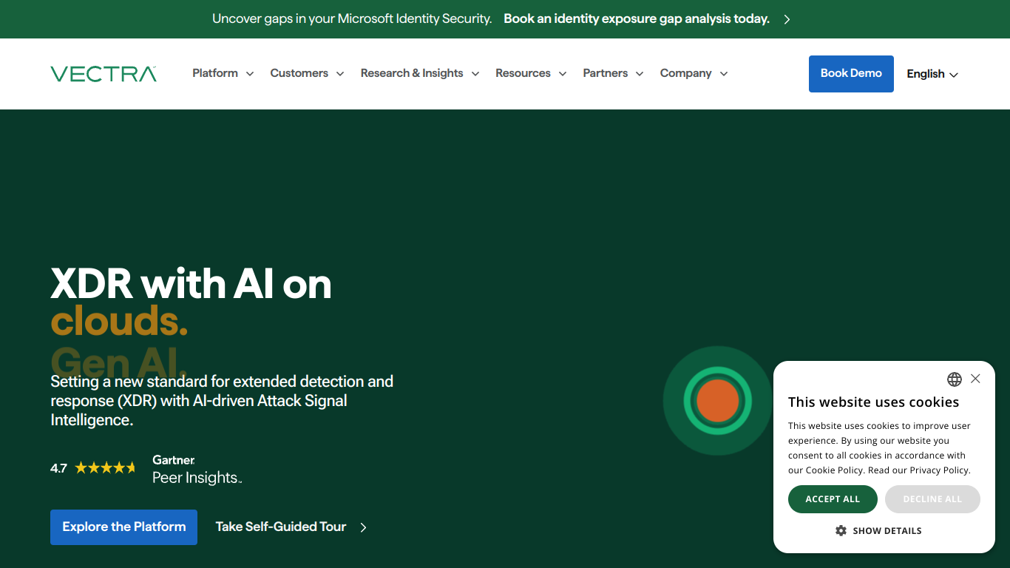1010x568 pixels.
Task: Click the Vectra logo
Action: (x=104, y=74)
